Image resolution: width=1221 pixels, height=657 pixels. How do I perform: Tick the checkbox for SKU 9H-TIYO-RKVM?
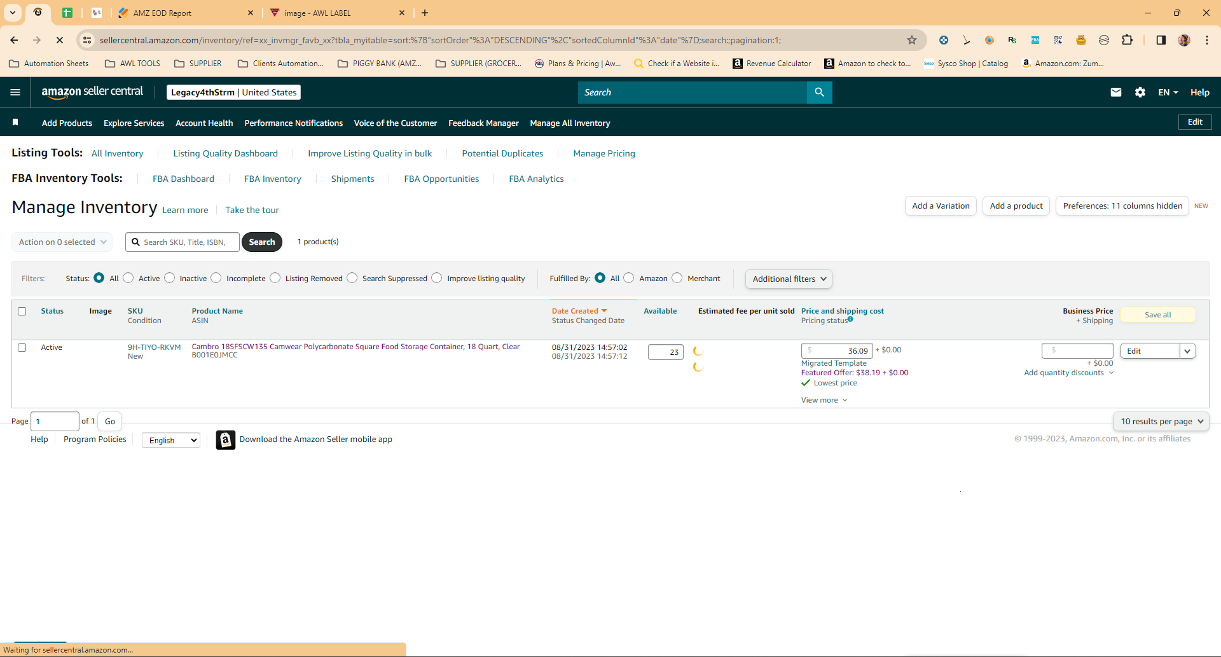22,348
